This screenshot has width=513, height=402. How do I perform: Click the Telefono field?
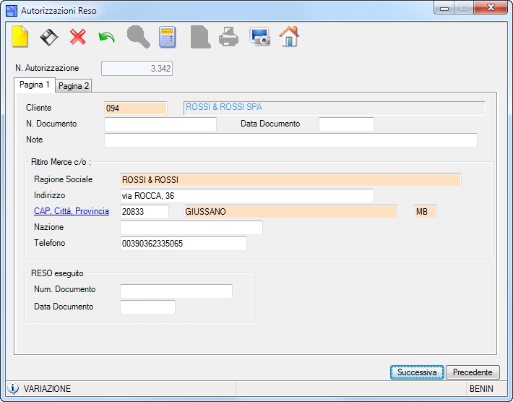[x=184, y=244]
